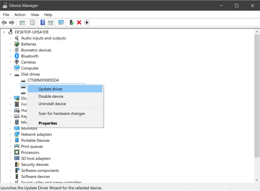Click the blue Help question mark icon
Screen dimensions: 260x191
coord(43,22)
